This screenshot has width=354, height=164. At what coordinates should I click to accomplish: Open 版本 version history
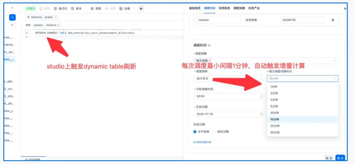click(x=77, y=8)
